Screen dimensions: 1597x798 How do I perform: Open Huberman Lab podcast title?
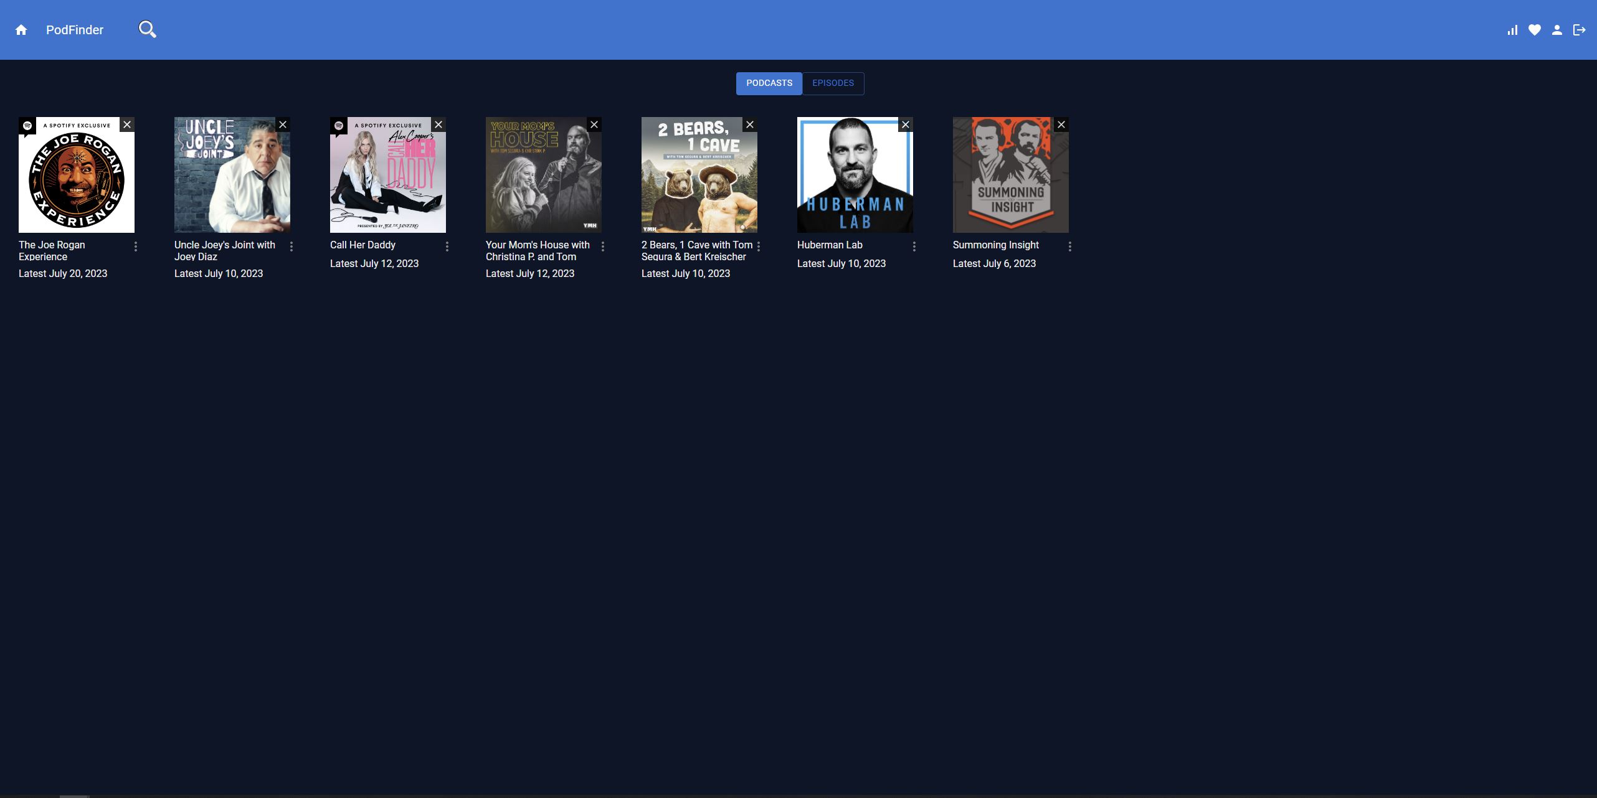point(830,245)
